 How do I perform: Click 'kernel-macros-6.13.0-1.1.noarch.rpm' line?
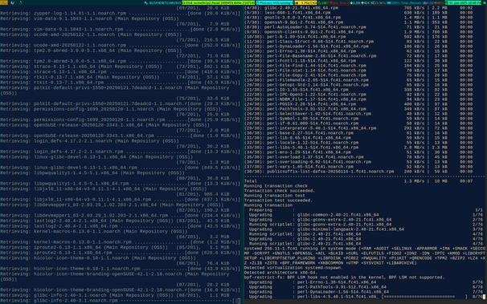coord(121,242)
